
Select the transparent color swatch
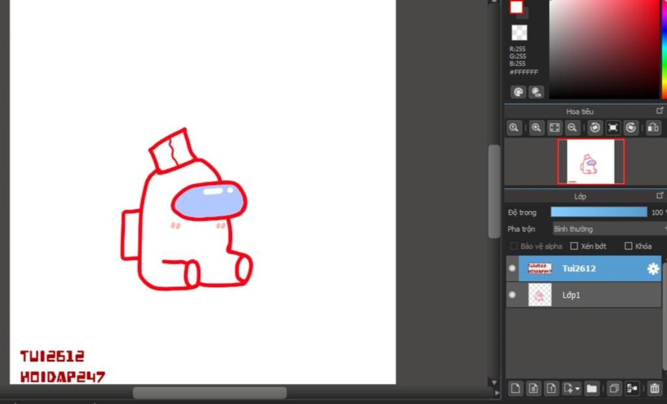coord(519,33)
